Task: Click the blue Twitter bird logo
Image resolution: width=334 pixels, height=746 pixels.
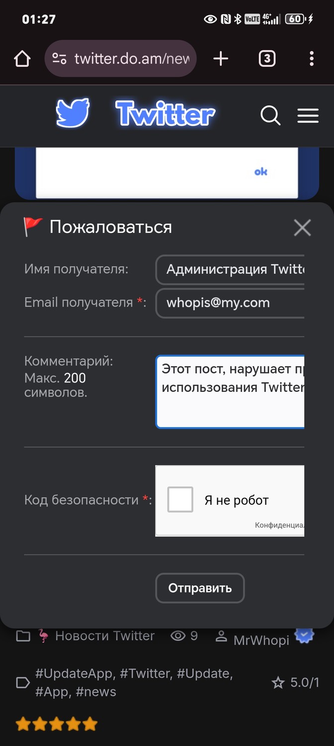Action: coord(73,113)
